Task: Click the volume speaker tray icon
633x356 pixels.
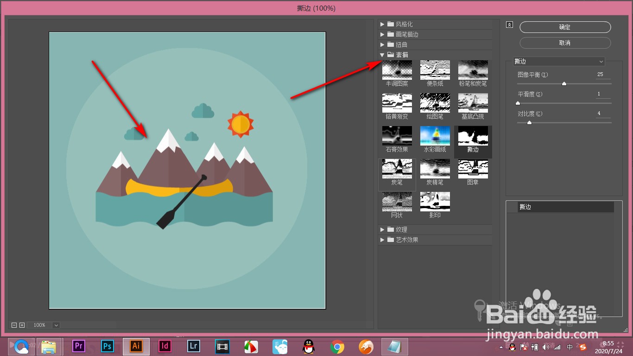Action: click(546, 347)
